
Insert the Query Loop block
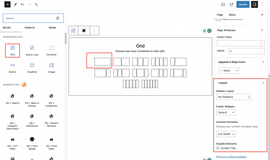point(32,50)
